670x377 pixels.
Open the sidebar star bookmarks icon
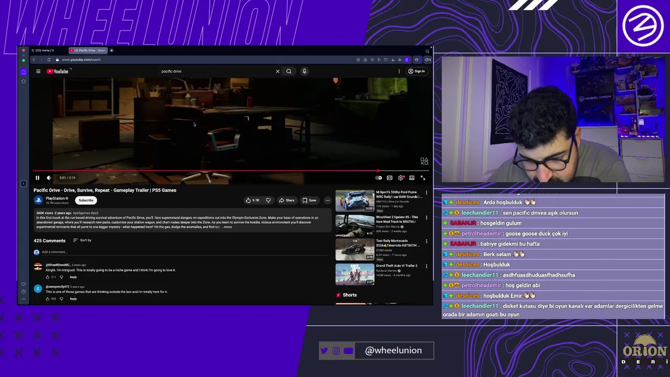23,81
